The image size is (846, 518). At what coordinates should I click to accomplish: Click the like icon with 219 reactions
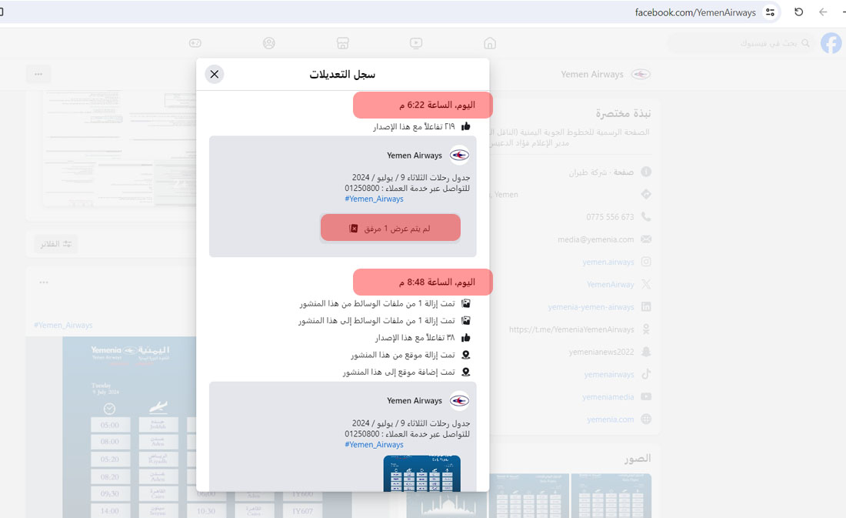[x=465, y=126]
